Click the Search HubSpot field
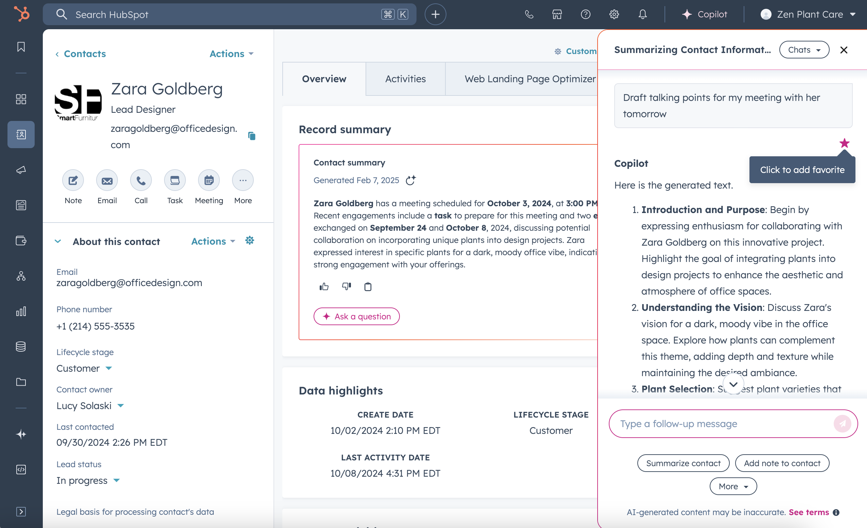The height and width of the screenshot is (528, 867). point(229,14)
